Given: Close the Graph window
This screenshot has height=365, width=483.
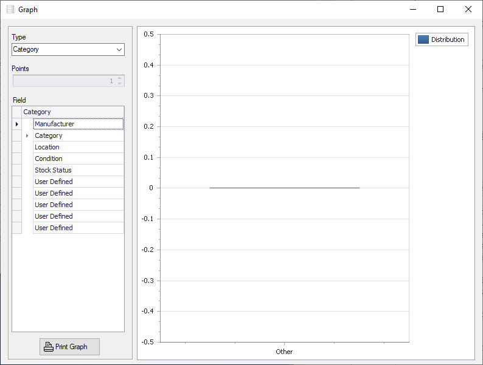Looking at the screenshot, I should (x=468, y=10).
